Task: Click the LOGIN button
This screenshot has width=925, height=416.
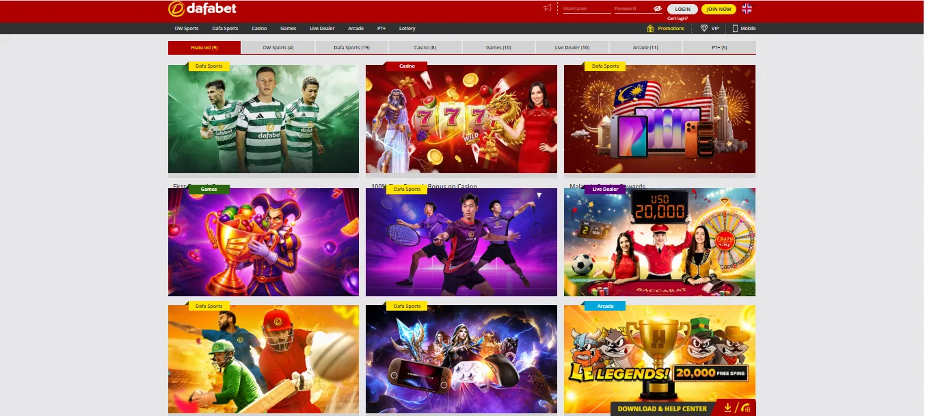Action: point(682,9)
